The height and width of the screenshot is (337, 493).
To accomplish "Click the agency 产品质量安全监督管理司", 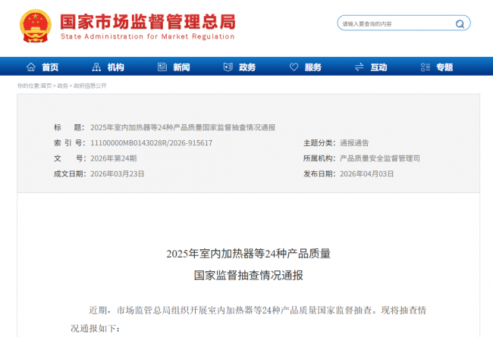I will click(380, 158).
